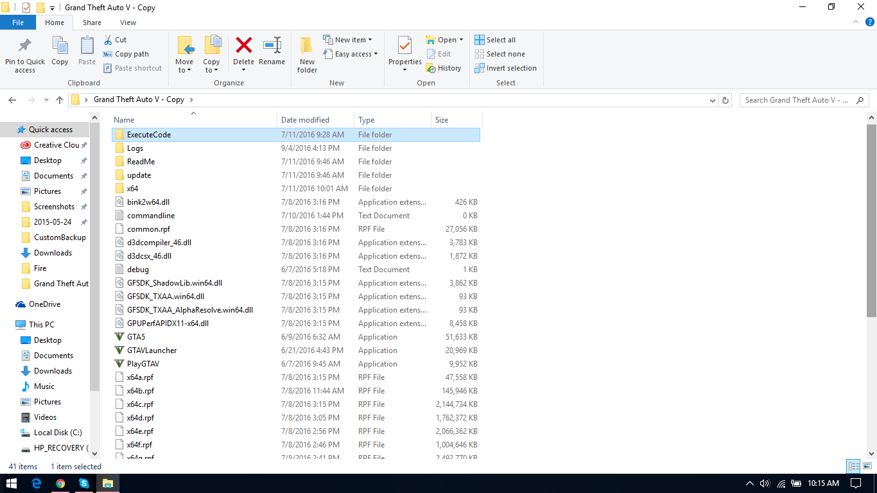877x493 pixels.
Task: Sort files by the Date modified column
Action: pyautogui.click(x=305, y=120)
